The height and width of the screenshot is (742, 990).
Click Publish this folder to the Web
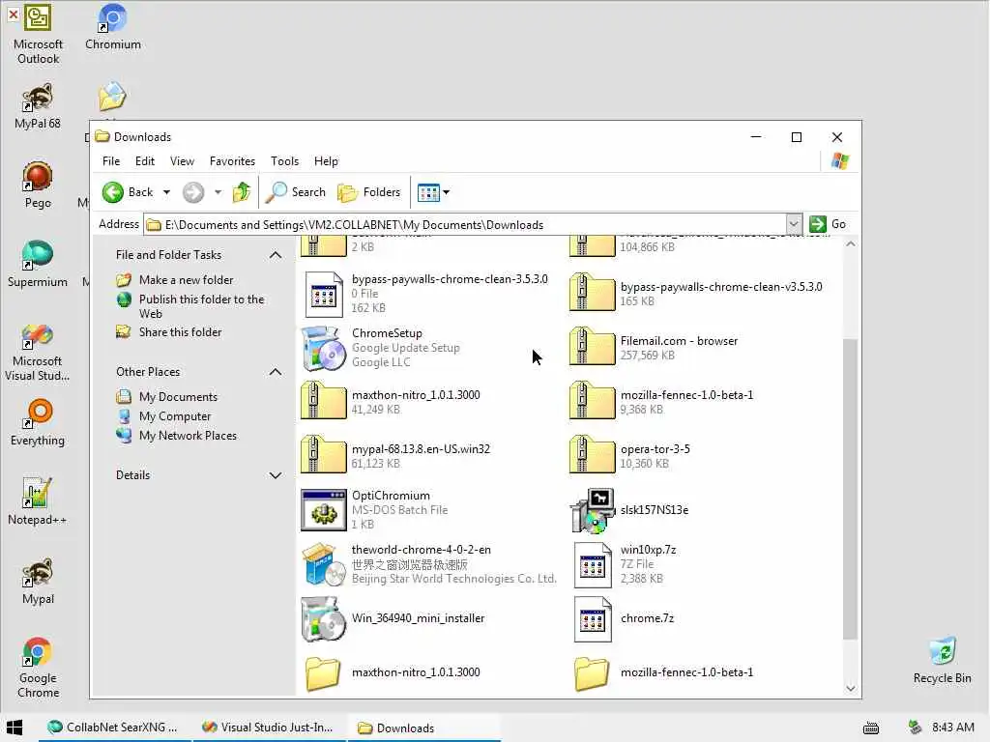(201, 306)
